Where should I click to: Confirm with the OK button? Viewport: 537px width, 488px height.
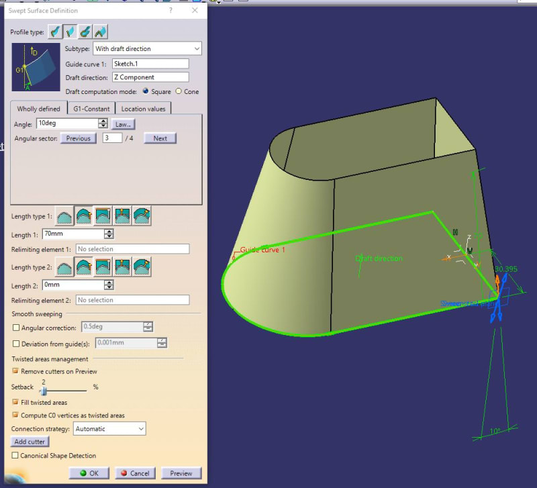coord(89,473)
